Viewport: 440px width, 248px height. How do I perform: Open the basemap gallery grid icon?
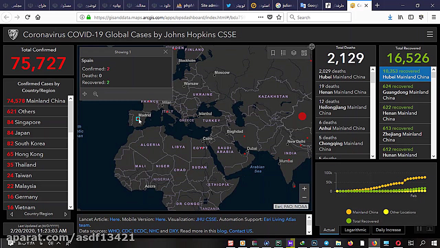tap(304, 53)
